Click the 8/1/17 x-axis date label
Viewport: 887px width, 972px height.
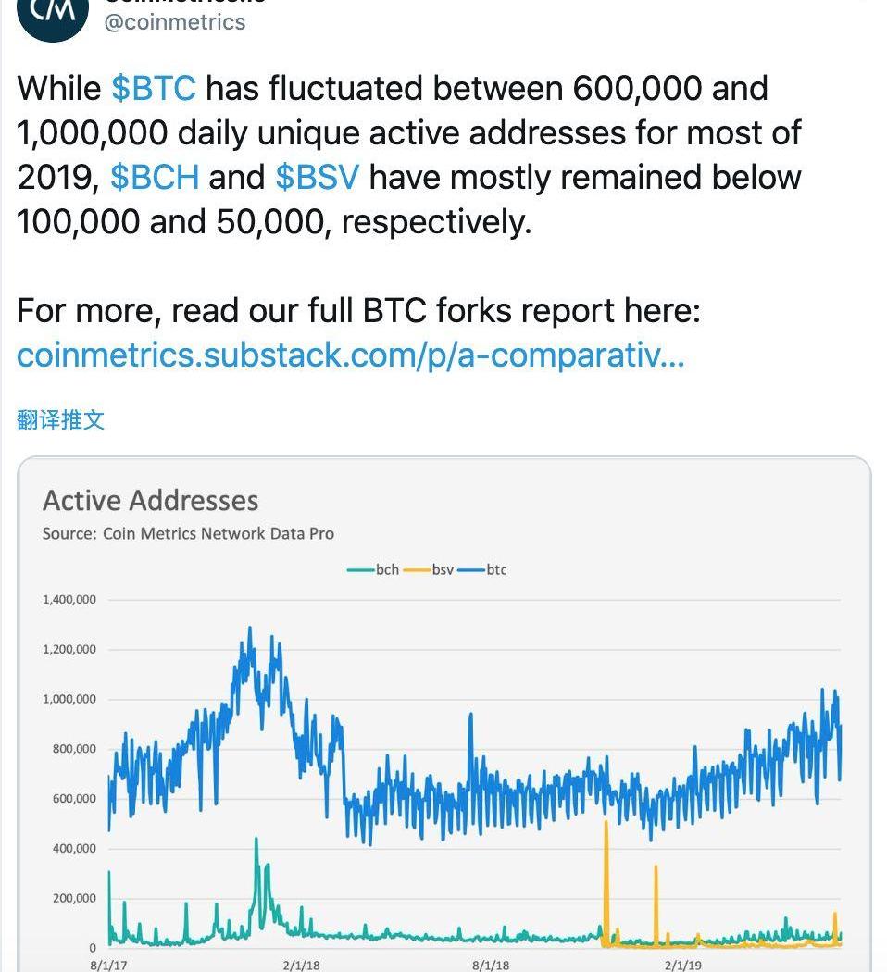(x=108, y=966)
